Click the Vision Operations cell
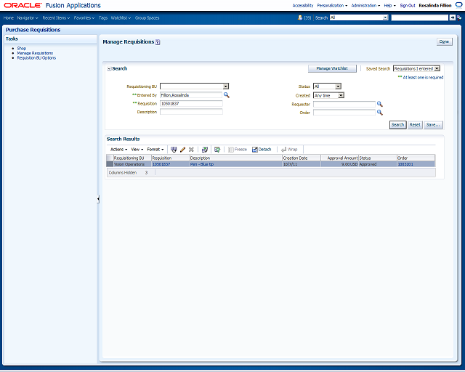The height and width of the screenshot is (372, 465). click(x=132, y=164)
